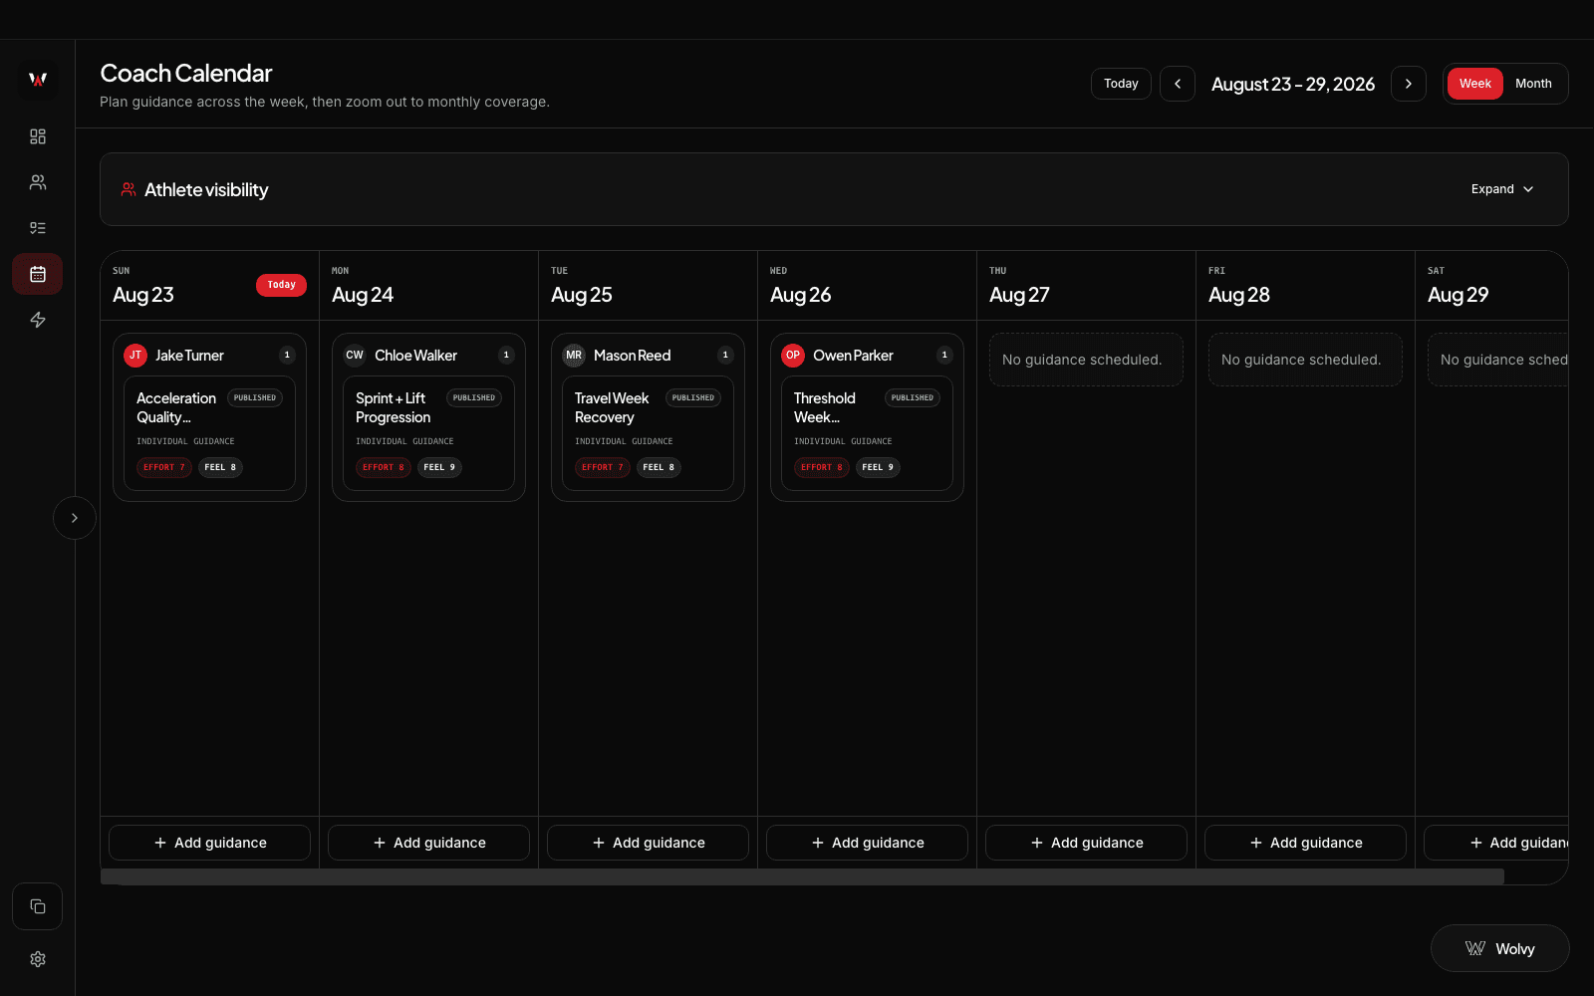This screenshot has height=996, width=1594.
Task: Click the Feel 9 tag on Chloe Walker's card
Action: click(x=439, y=467)
